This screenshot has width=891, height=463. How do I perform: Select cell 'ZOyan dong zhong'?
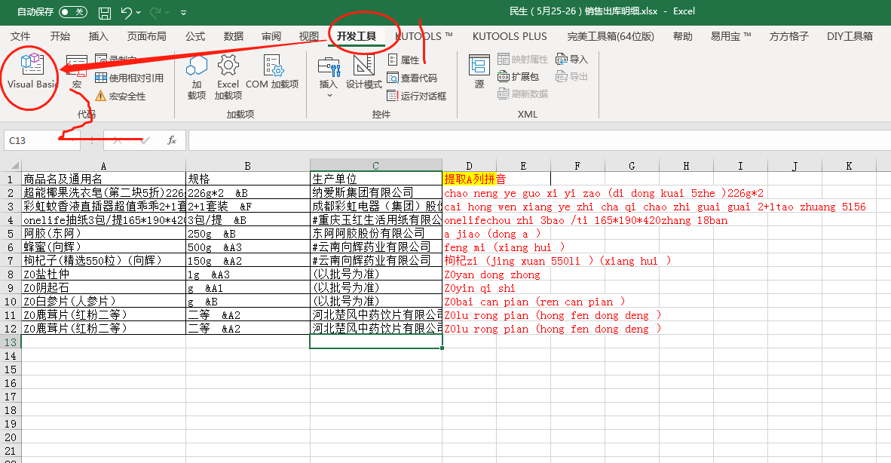pos(469,274)
